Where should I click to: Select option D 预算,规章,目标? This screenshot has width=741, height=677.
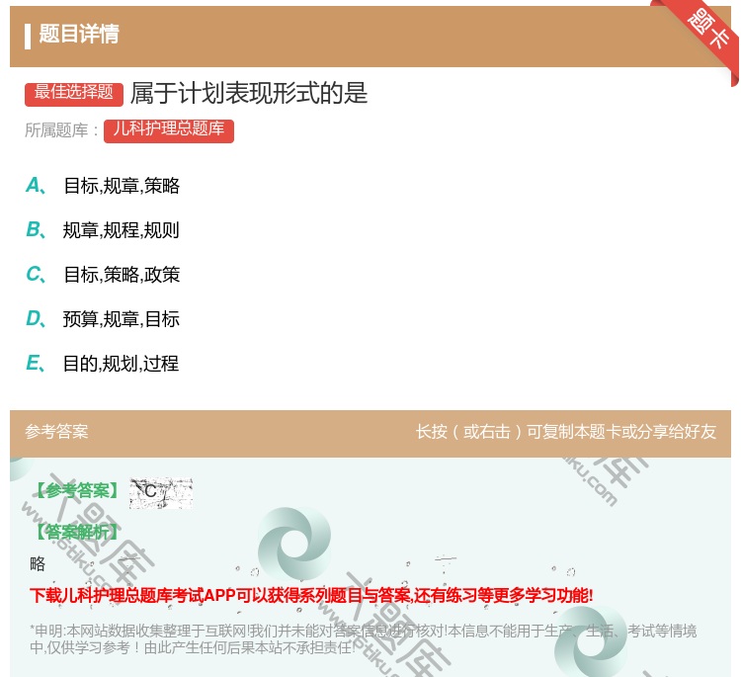103,319
